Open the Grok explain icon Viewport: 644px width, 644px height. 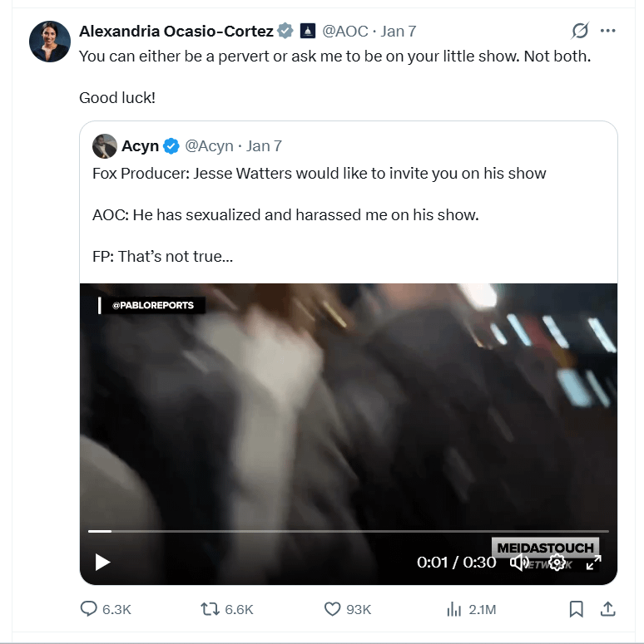point(580,32)
